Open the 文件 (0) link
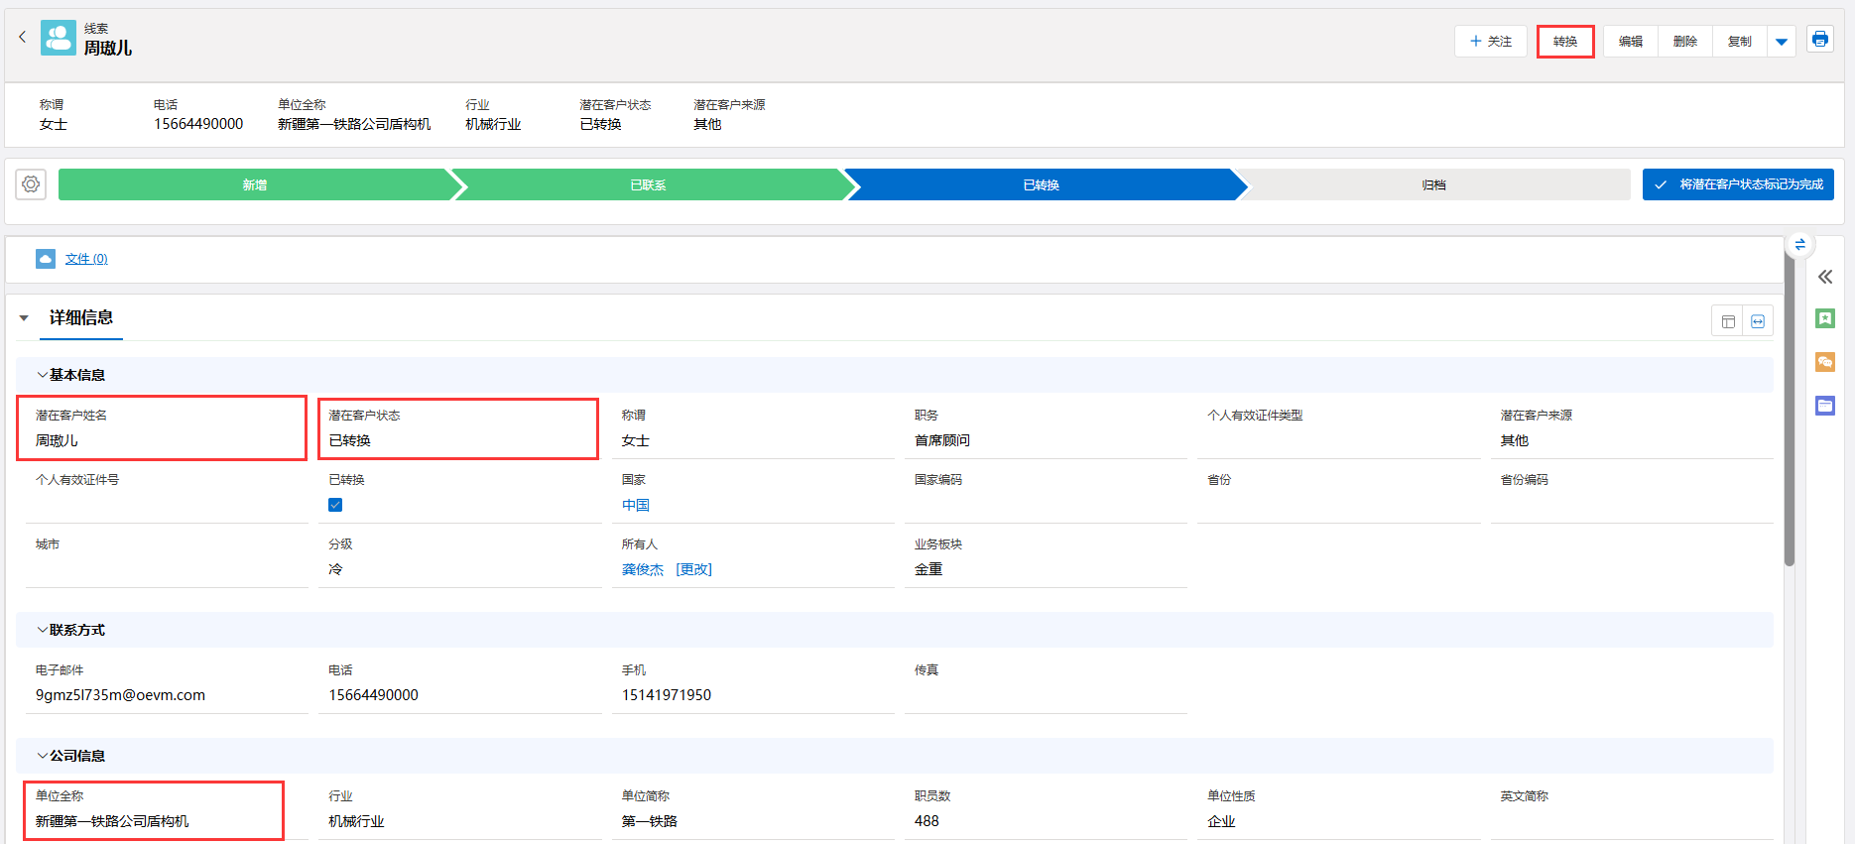The width and height of the screenshot is (1855, 844). click(86, 259)
